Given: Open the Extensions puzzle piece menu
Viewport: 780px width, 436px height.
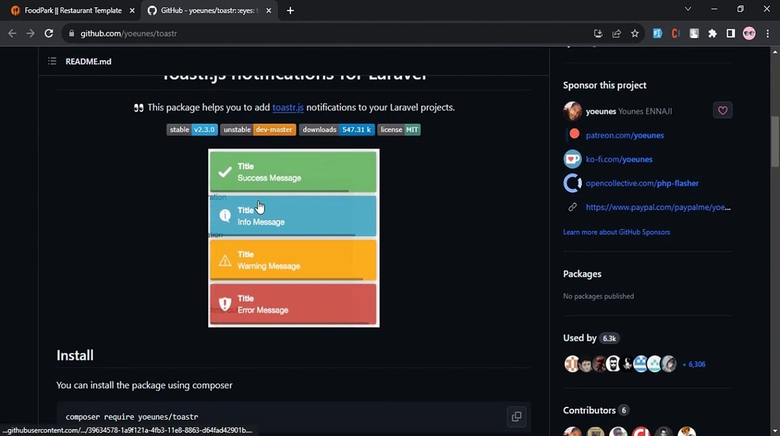Looking at the screenshot, I should click(x=712, y=33).
